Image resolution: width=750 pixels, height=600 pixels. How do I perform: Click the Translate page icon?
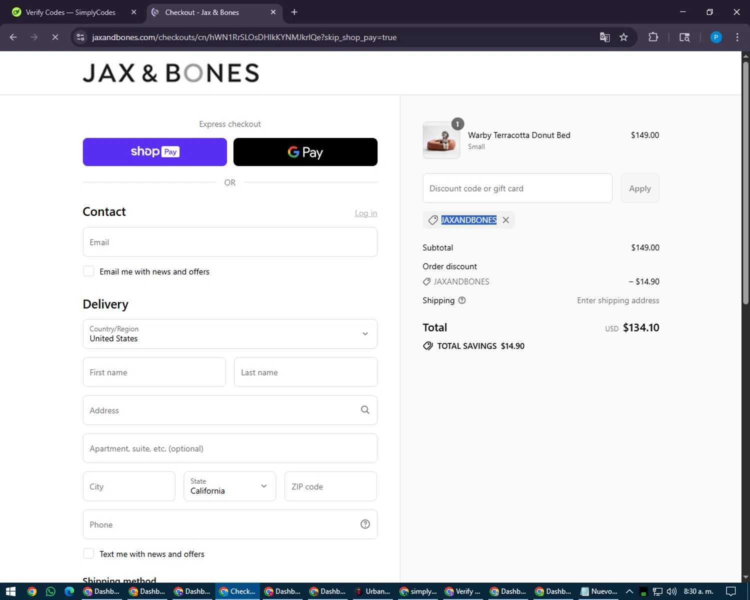[x=604, y=37]
